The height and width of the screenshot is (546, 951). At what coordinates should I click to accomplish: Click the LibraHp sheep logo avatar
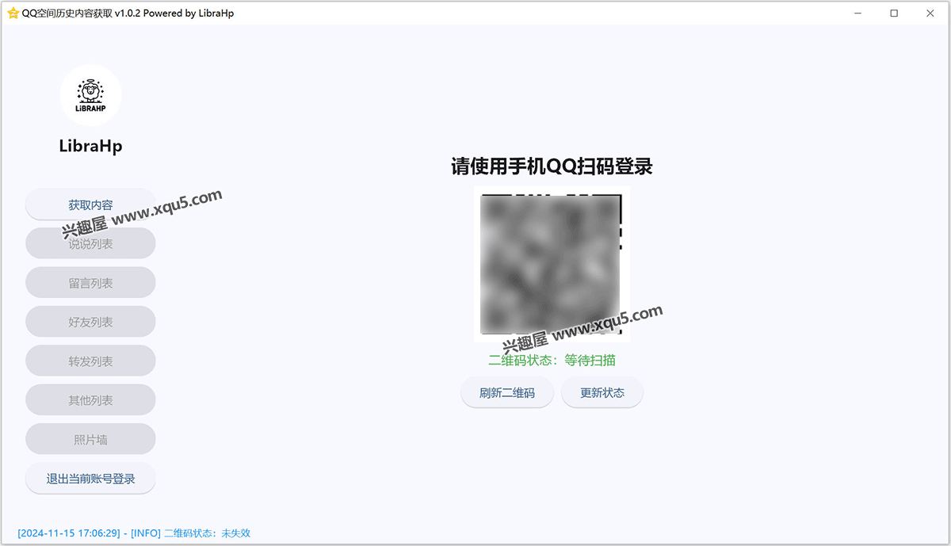tap(90, 95)
